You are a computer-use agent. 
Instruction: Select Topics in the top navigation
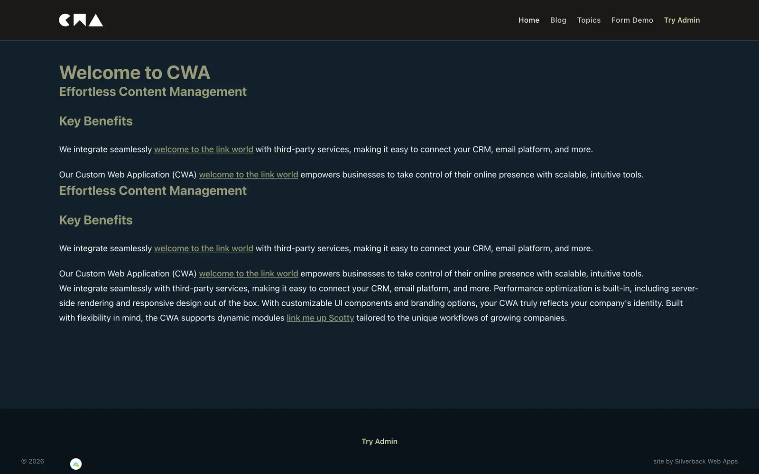589,20
